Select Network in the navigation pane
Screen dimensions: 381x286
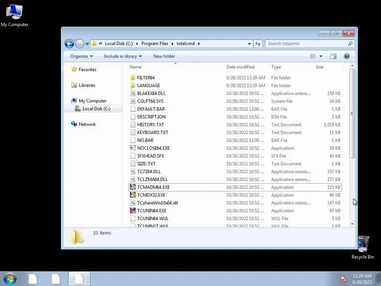(x=83, y=124)
